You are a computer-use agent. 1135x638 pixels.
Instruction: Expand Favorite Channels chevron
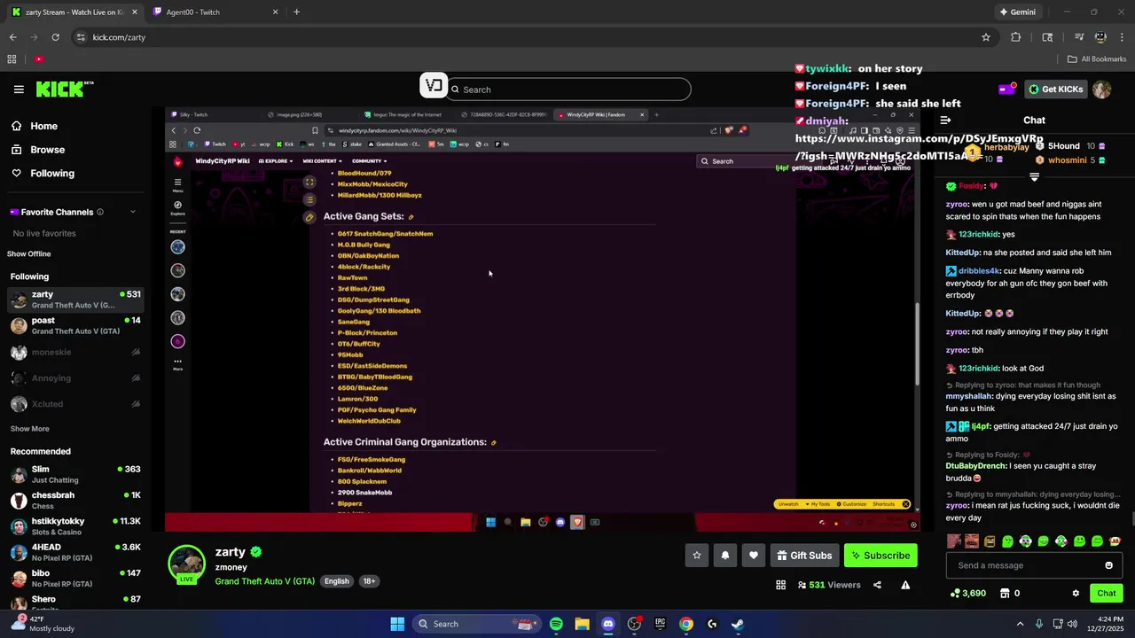pyautogui.click(x=133, y=212)
